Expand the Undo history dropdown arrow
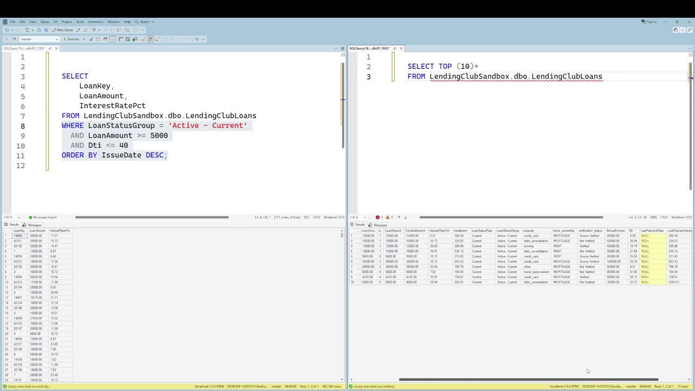This screenshot has width=695, height=391. 99,30
